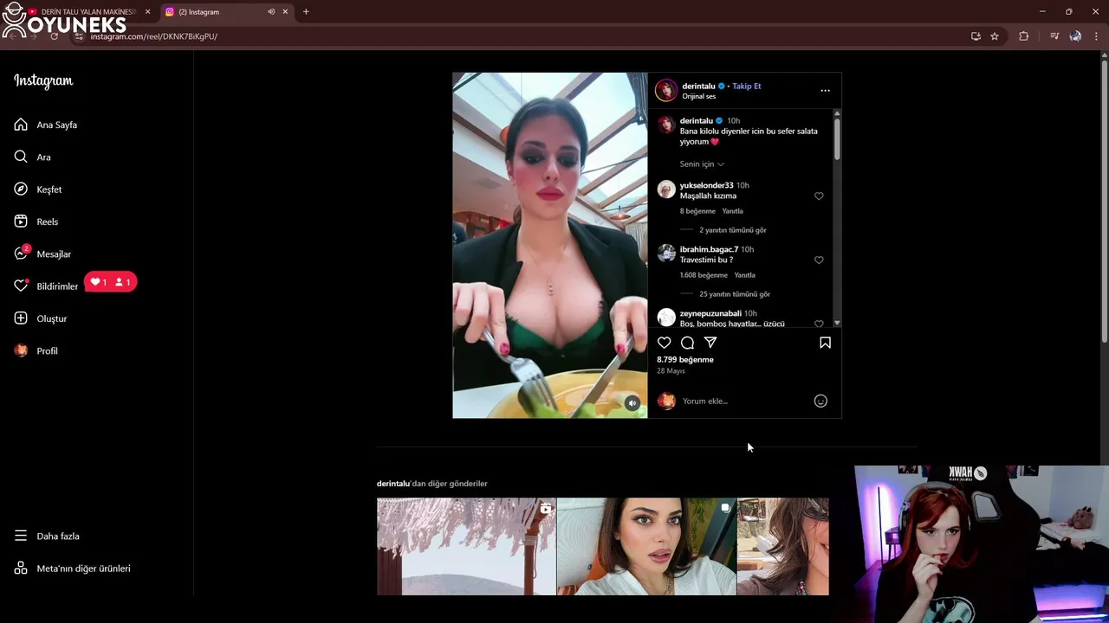Open the three-dot post options menu
The image size is (1109, 623).
[x=825, y=90]
